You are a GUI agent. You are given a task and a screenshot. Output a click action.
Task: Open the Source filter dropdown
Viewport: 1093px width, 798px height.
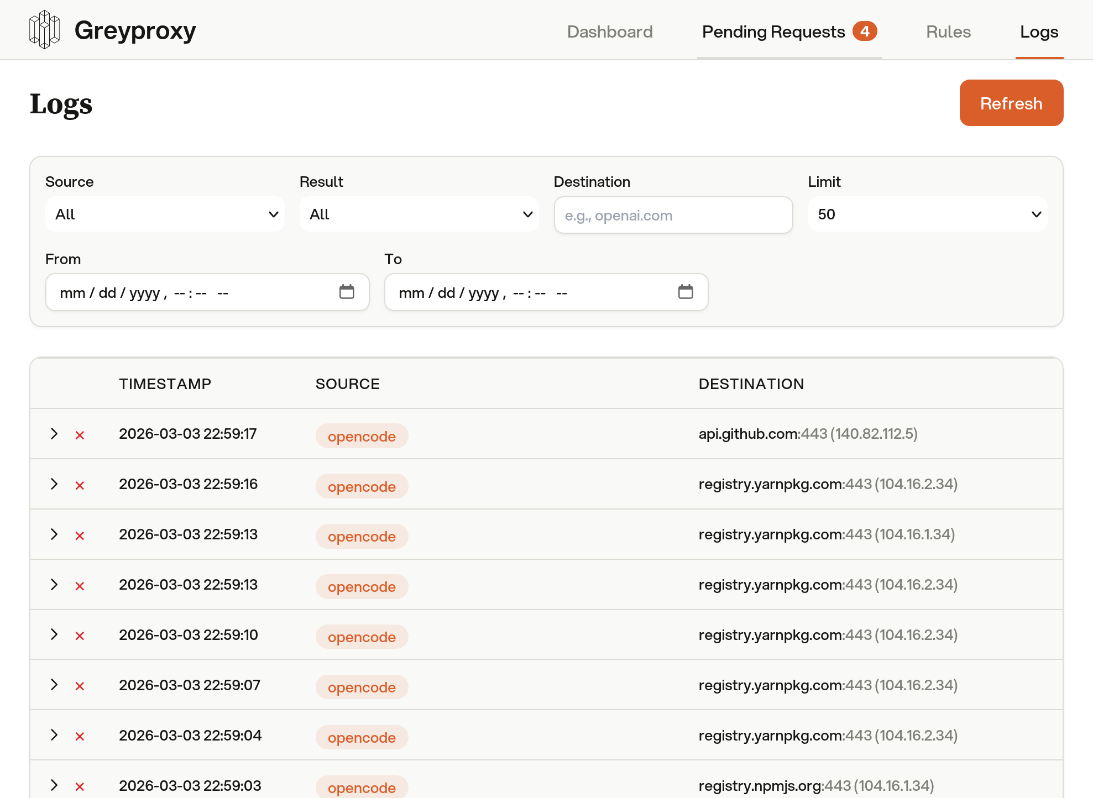[x=164, y=214]
